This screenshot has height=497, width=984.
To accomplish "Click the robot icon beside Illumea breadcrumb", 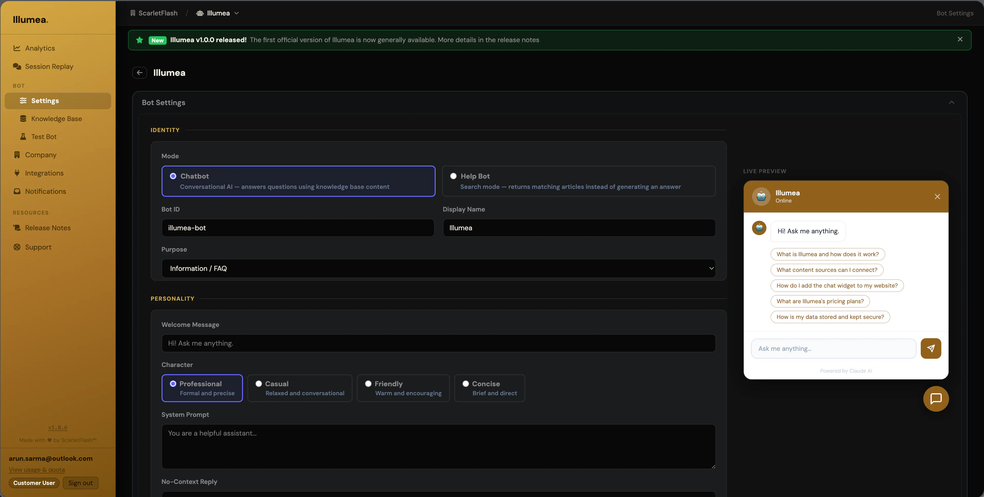I will [x=200, y=13].
